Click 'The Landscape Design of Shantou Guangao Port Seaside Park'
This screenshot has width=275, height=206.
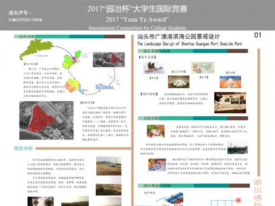pos(190,44)
